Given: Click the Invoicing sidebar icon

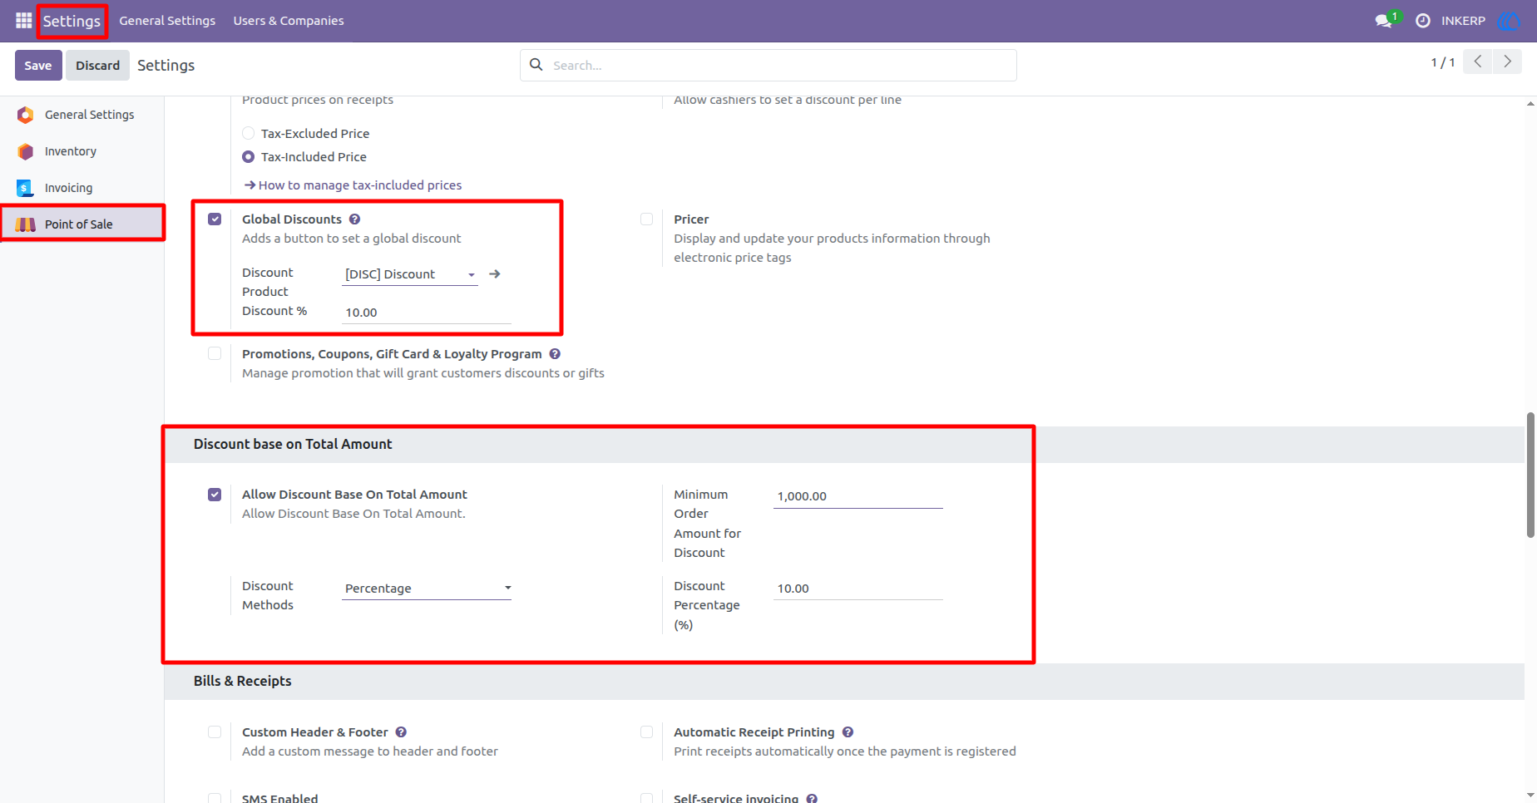Looking at the screenshot, I should tap(25, 188).
